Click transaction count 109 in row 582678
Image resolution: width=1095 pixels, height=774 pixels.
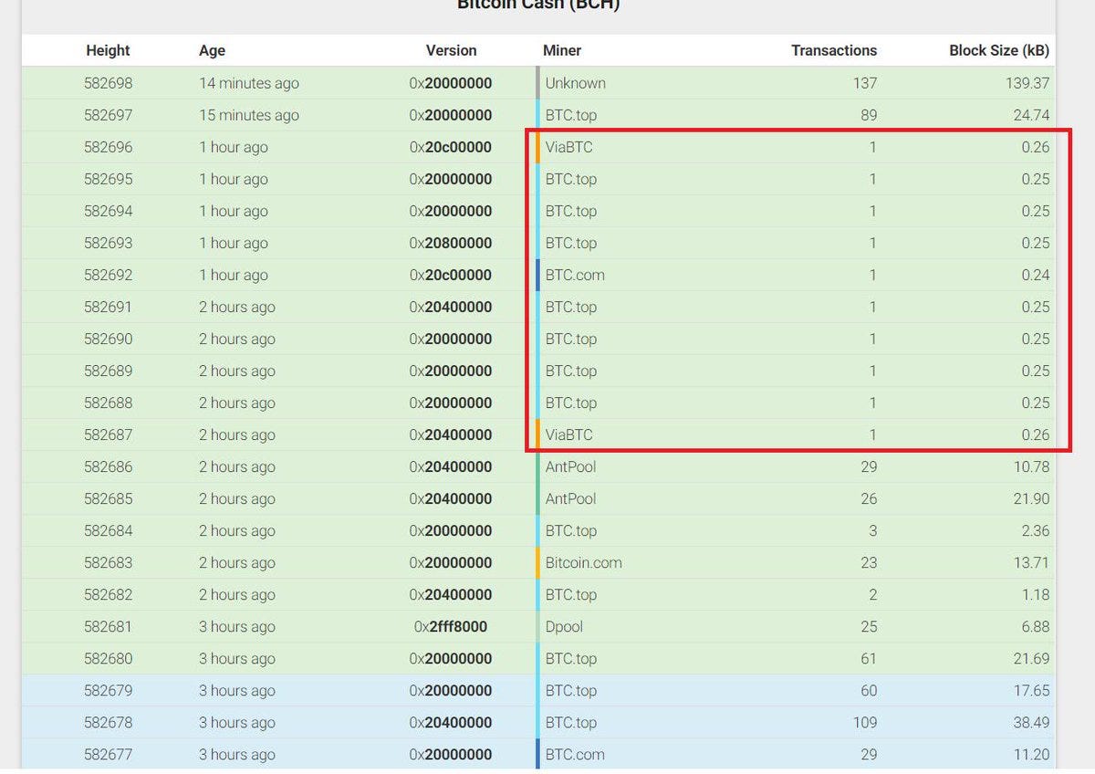[x=865, y=722]
